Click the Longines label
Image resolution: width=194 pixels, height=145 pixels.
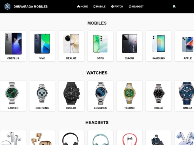tap(100, 108)
